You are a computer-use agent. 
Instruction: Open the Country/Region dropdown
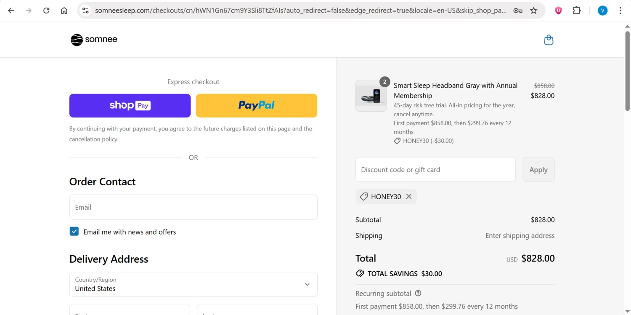pyautogui.click(x=193, y=284)
